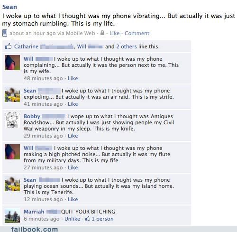Screen dimensions: 237x232
Task: Like Will's comment from 48 minutes ago
Action: pos(73,78)
